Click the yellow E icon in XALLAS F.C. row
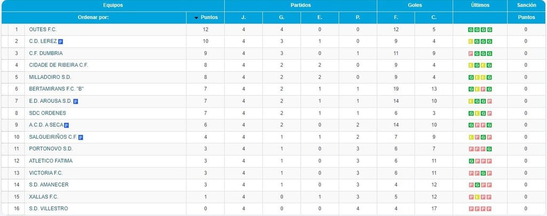This screenshot has width=547, height=216. [477, 197]
